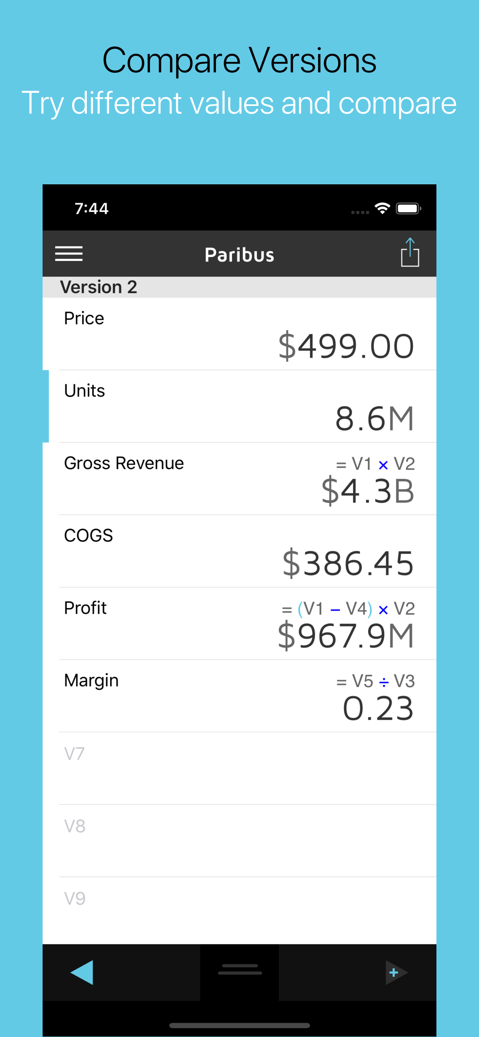Open Gross Revenue formula V1 × V2

coord(375,464)
